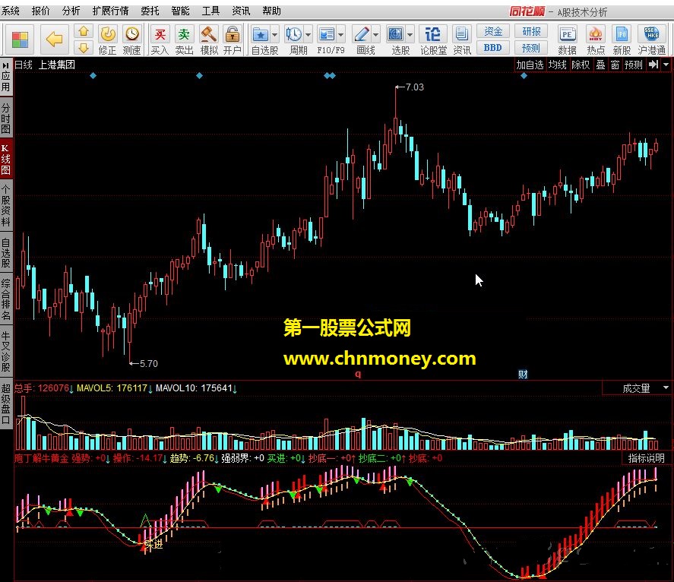The width and height of the screenshot is (674, 582).
Task: Click 加自选 to add to watchlist
Action: [x=530, y=65]
